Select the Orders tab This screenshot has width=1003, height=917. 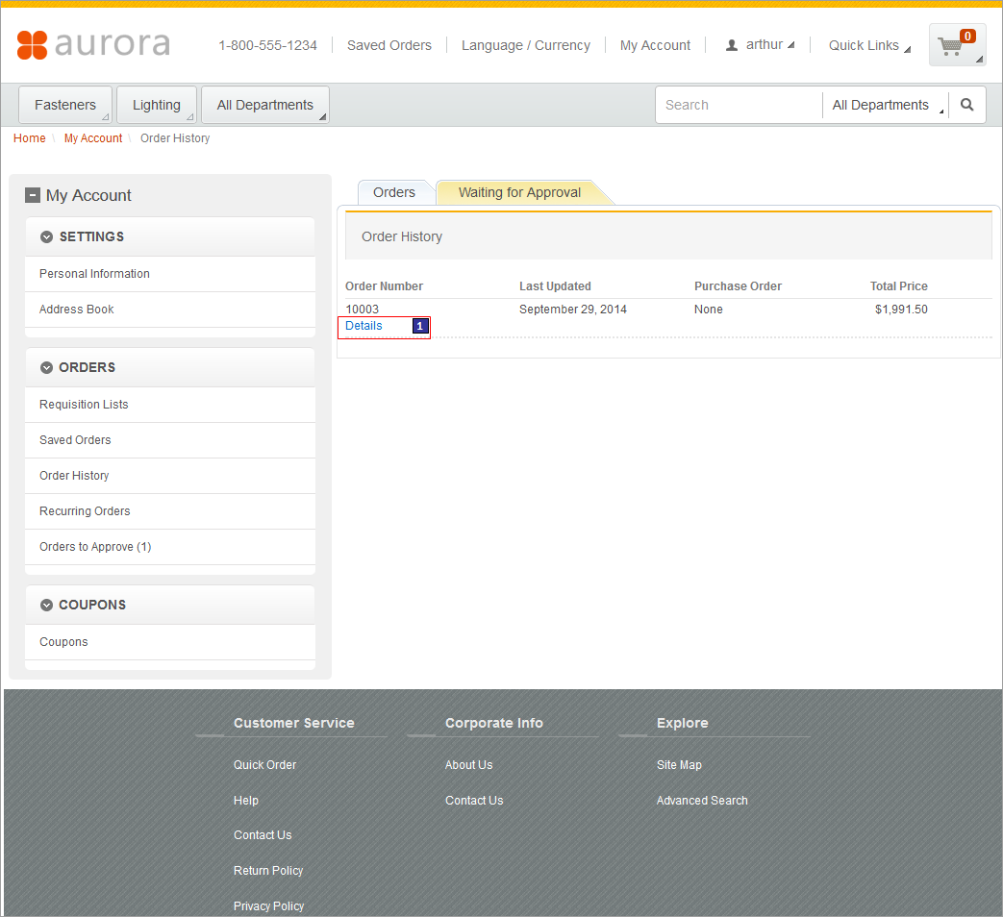[394, 192]
